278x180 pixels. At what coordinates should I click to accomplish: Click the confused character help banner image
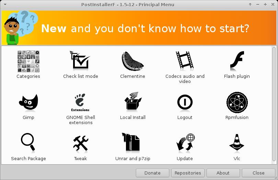[x=20, y=27]
